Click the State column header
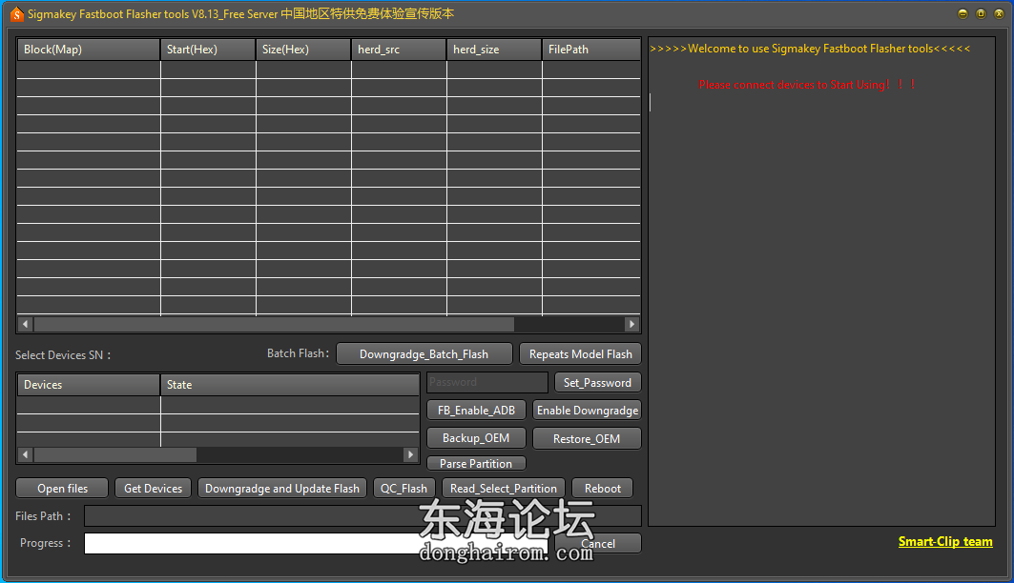 click(290, 385)
